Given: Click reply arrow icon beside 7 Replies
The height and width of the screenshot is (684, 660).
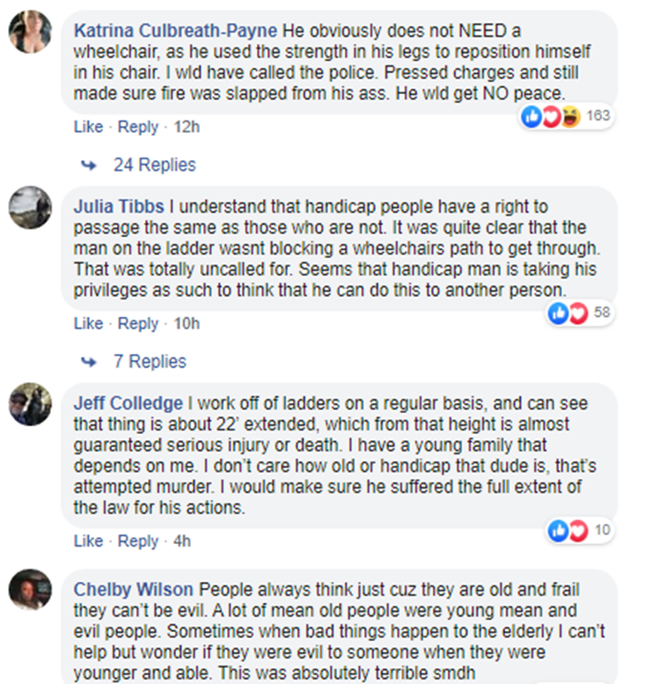Looking at the screenshot, I should [x=88, y=362].
